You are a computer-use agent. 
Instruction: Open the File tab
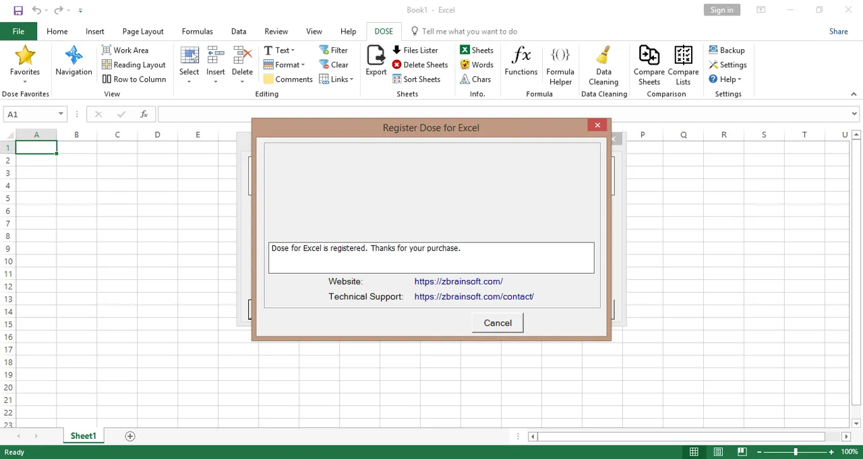pyautogui.click(x=18, y=32)
